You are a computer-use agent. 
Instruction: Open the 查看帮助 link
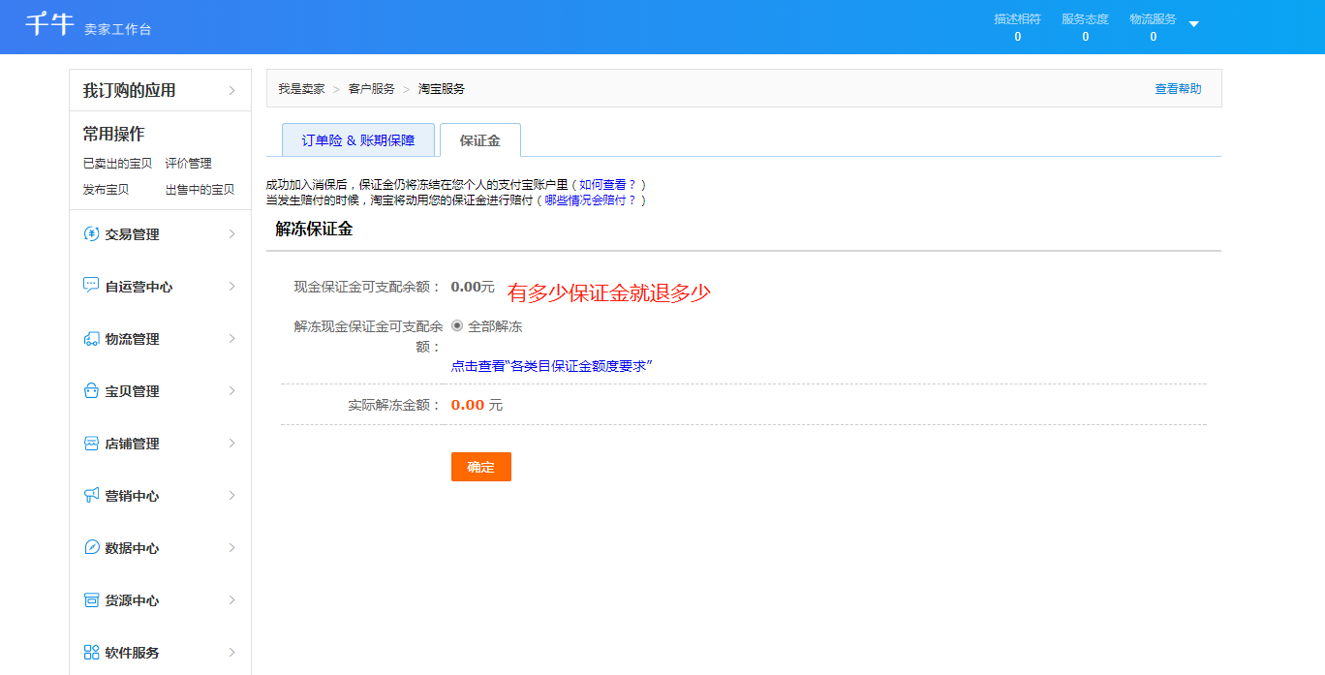tap(1178, 89)
